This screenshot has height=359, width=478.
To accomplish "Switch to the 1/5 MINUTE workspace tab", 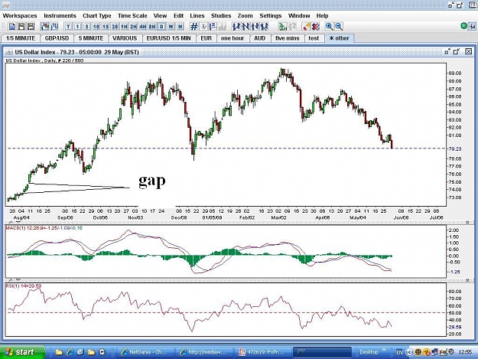I will 21,38.
